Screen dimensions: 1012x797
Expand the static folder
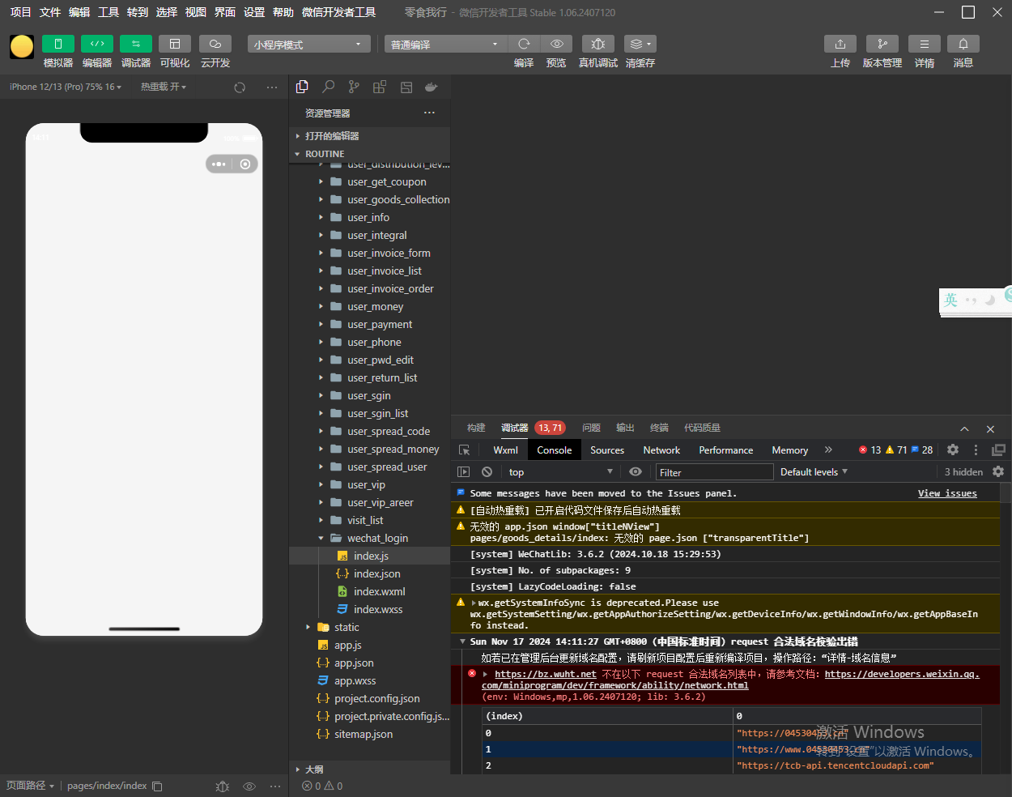369,627
